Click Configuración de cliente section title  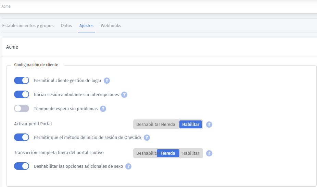click(x=36, y=65)
